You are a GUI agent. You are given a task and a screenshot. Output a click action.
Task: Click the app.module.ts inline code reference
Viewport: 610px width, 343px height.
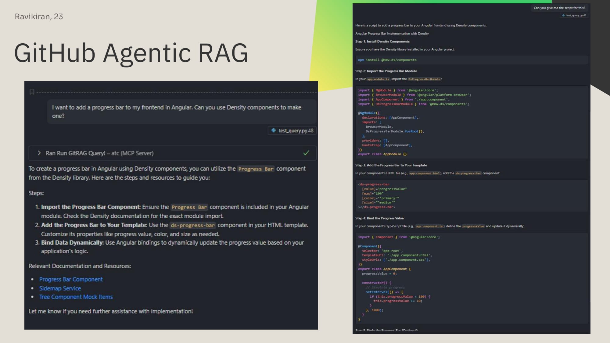point(378,79)
